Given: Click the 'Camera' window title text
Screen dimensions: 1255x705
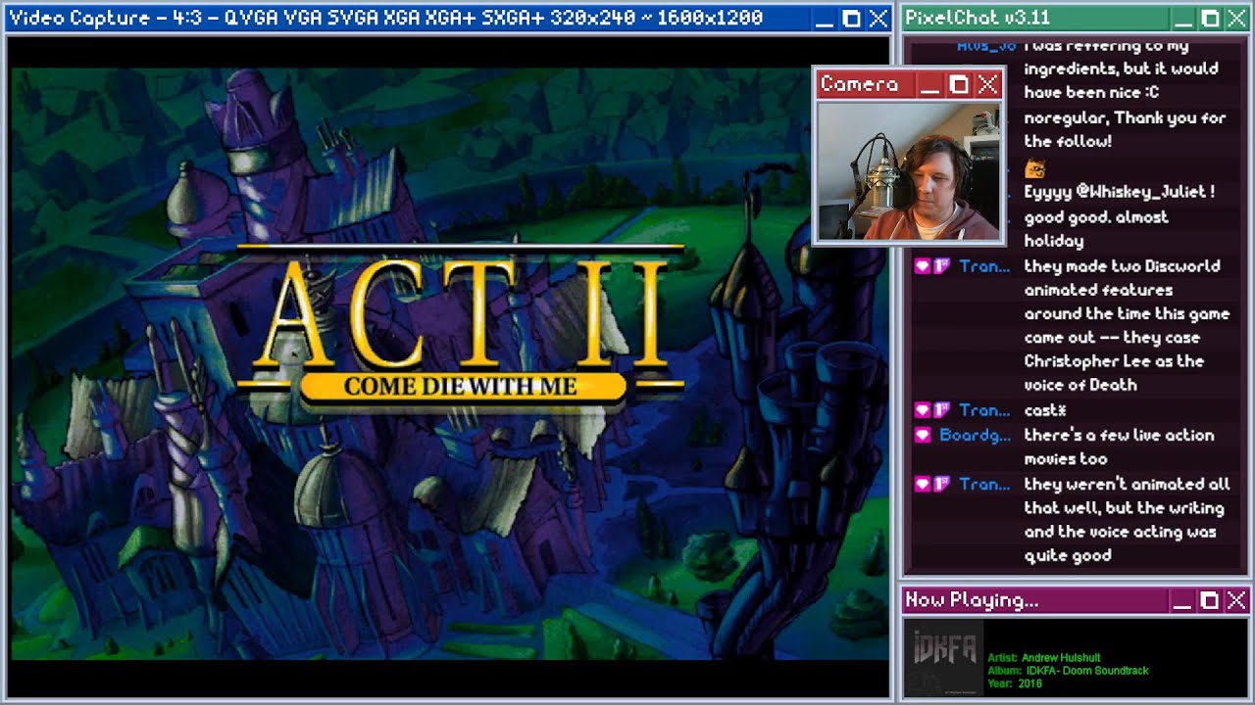Looking at the screenshot, I should (x=860, y=84).
